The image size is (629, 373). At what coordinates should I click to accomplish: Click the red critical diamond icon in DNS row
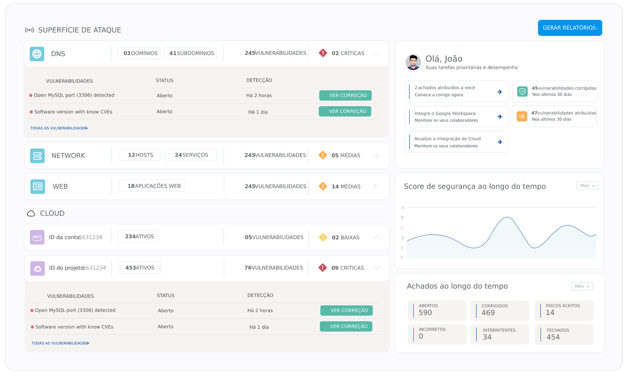(x=323, y=53)
